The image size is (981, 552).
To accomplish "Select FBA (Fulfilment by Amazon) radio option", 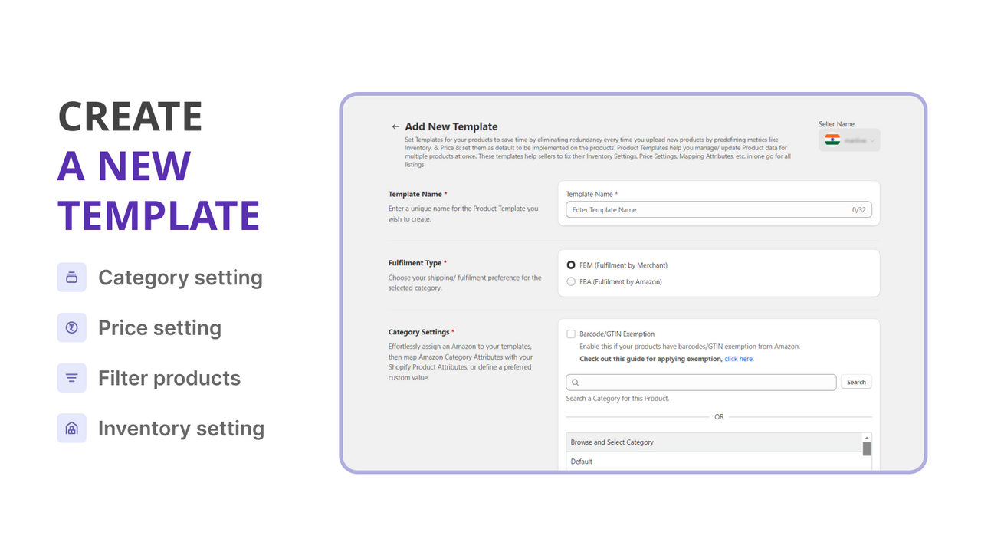I will click(571, 282).
